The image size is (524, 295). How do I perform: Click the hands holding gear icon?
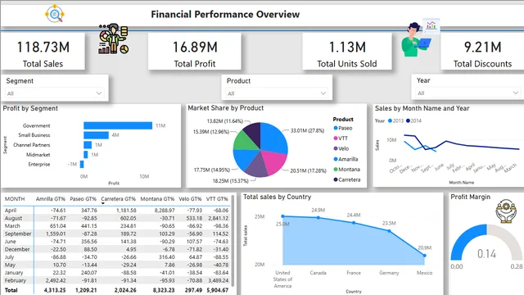click(x=506, y=211)
